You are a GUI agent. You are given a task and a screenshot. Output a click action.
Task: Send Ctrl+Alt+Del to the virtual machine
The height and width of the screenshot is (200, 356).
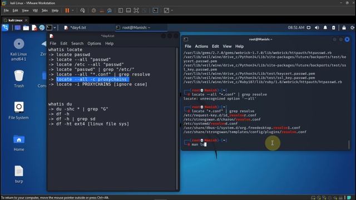point(82,11)
